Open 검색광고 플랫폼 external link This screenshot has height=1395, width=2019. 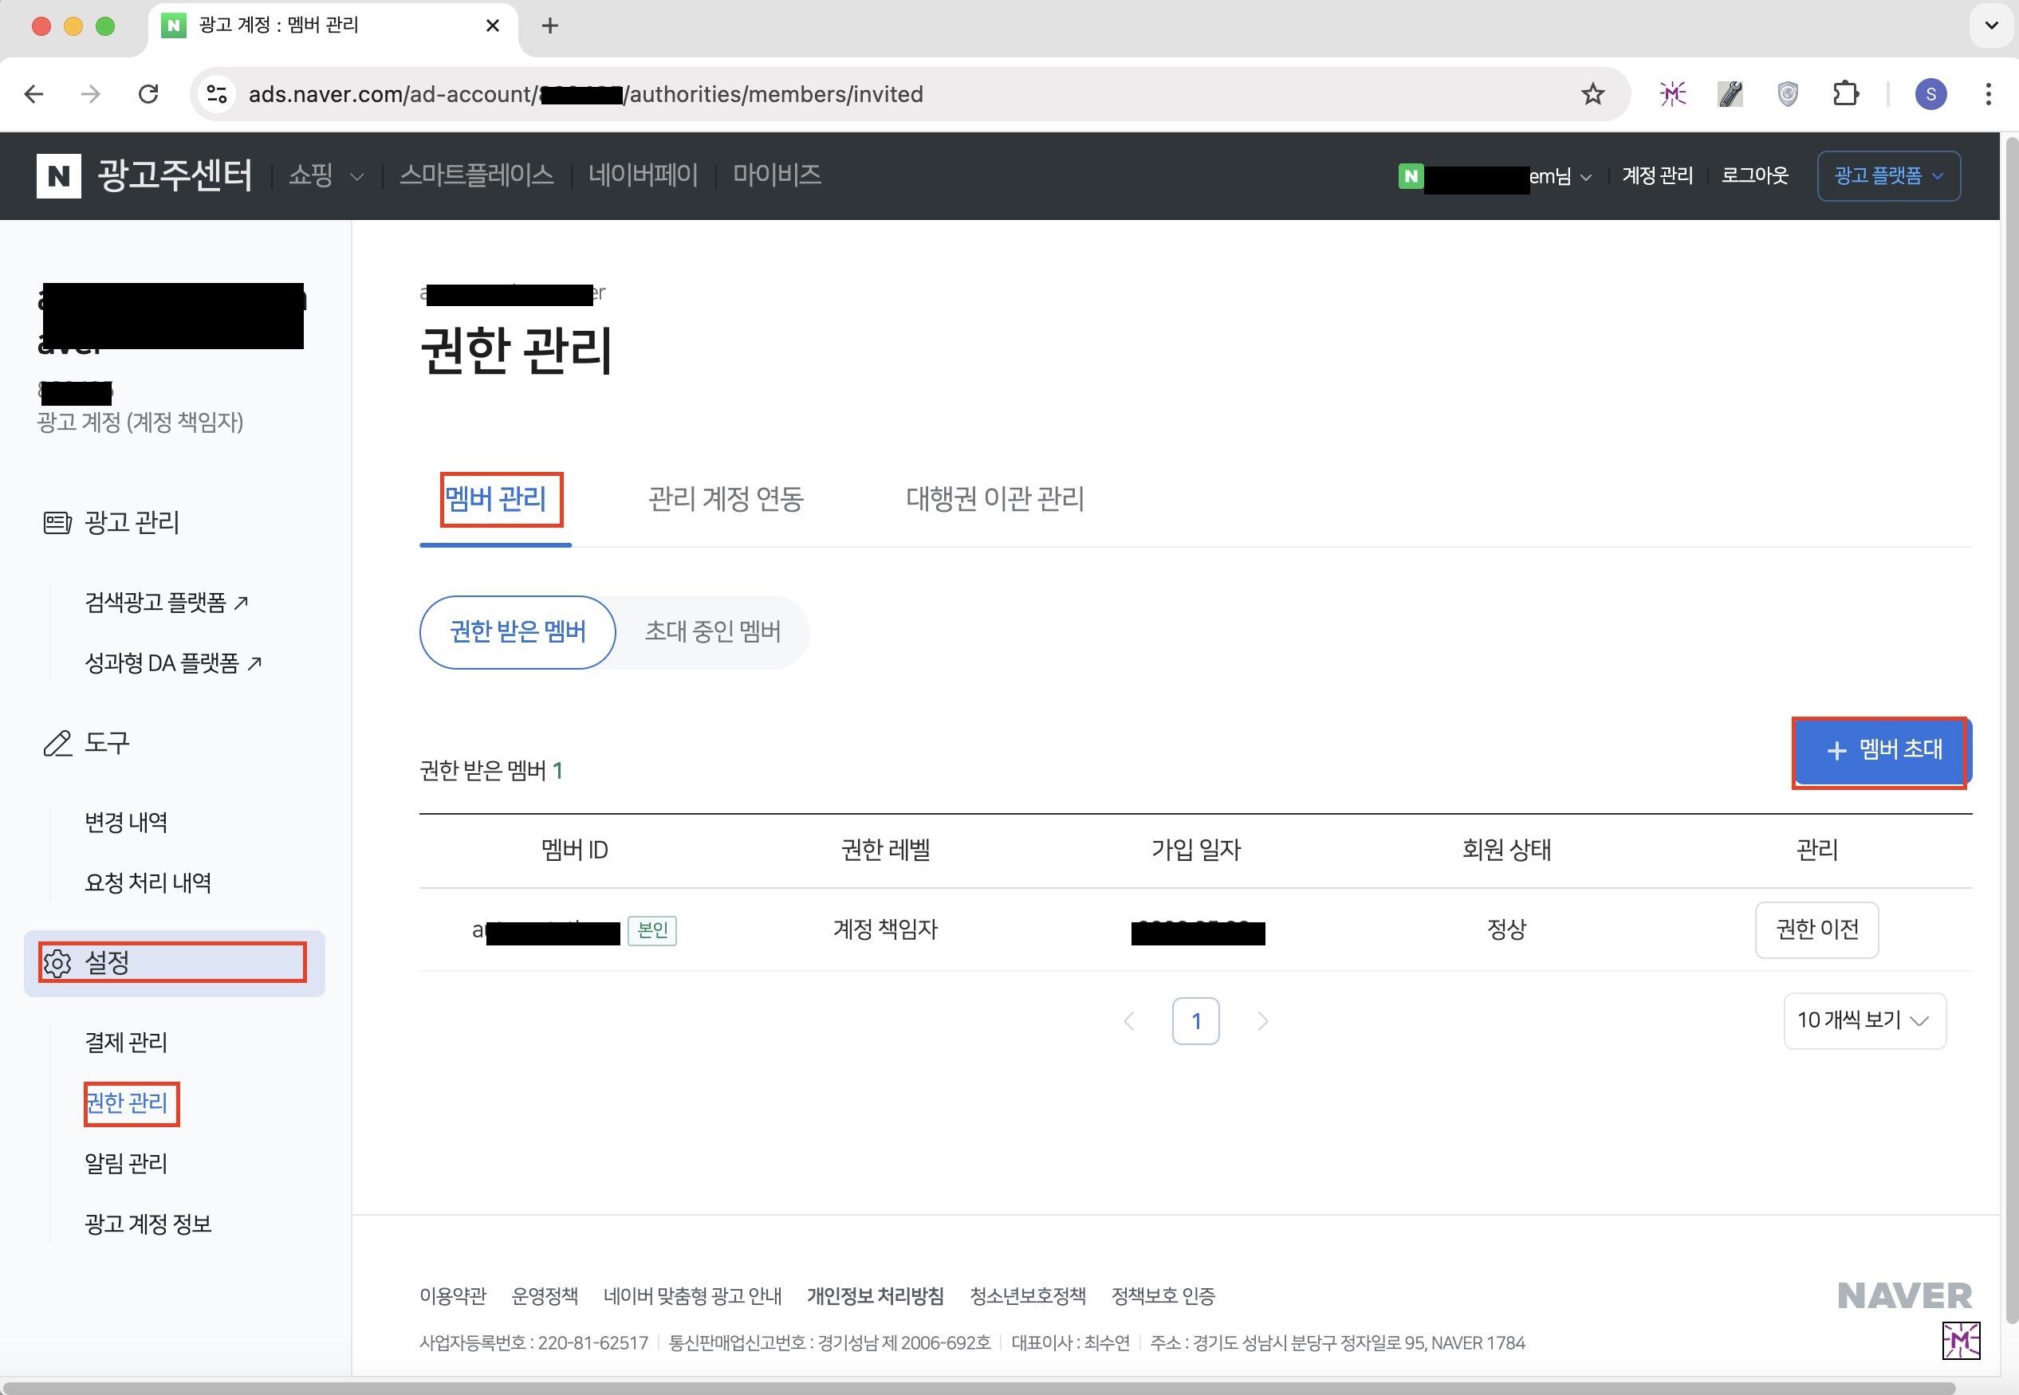[166, 602]
